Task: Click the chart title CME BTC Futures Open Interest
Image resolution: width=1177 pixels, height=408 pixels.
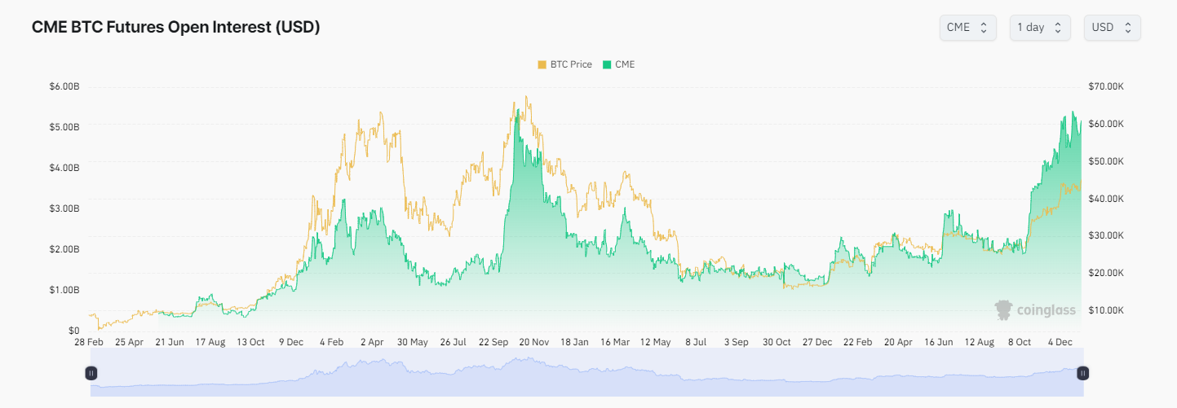Action: 175,27
